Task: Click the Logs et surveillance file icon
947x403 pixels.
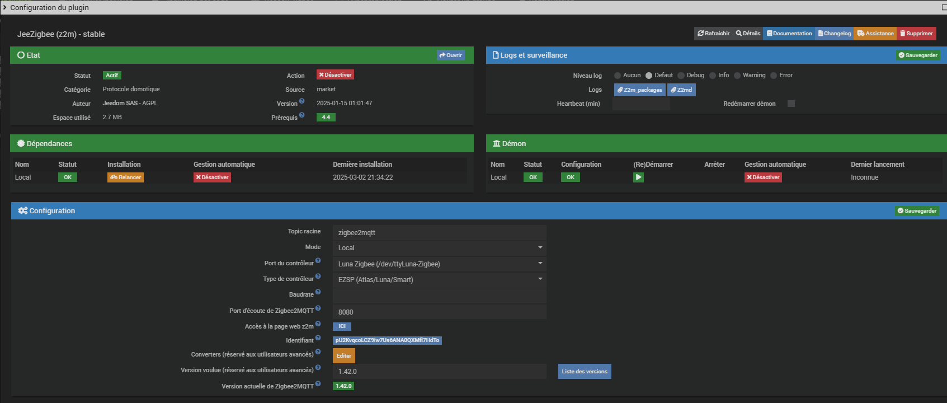Action: click(496, 55)
